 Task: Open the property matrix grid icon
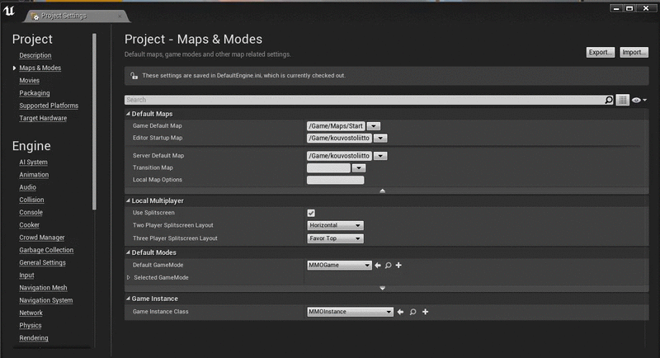[x=623, y=100]
